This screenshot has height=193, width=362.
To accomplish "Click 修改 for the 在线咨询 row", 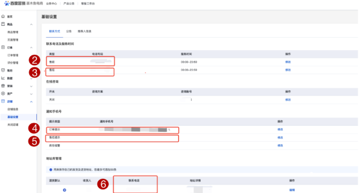I will 288,99.
